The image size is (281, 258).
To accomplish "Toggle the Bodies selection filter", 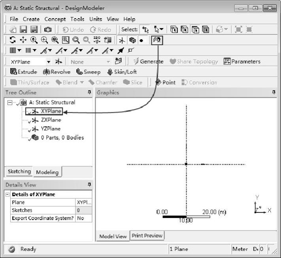I will pyautogui.click(x=206, y=29).
